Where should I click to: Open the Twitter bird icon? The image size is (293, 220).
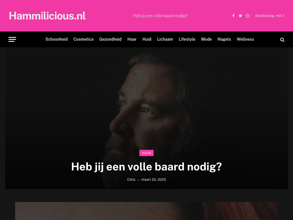[240, 16]
